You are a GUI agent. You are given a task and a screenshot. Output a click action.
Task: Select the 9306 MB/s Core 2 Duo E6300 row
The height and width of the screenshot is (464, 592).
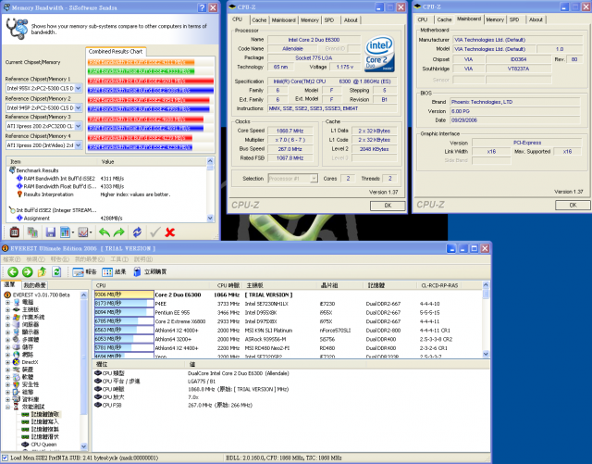coord(288,295)
